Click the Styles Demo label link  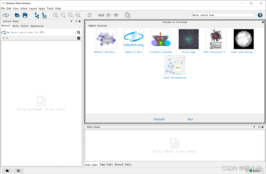coord(189,52)
